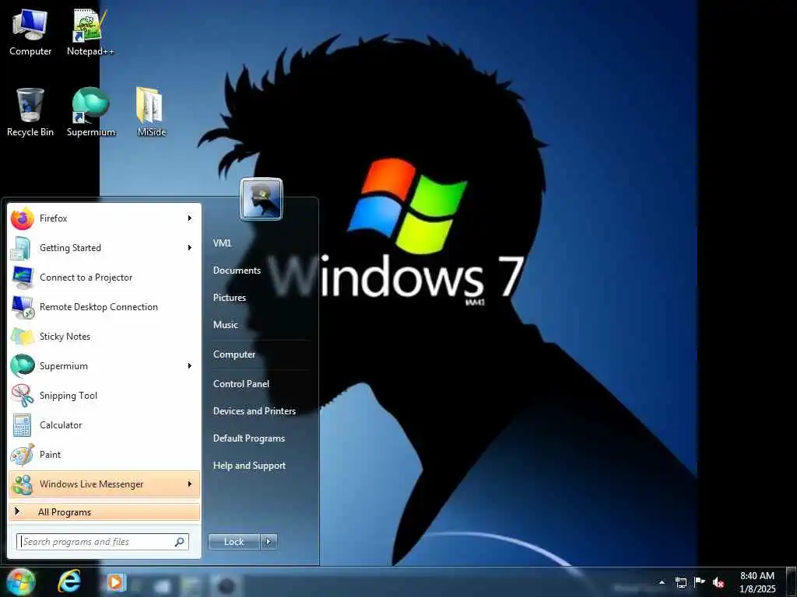Select the Recycle Bin desktop icon
This screenshot has width=797, height=597.
(30, 112)
